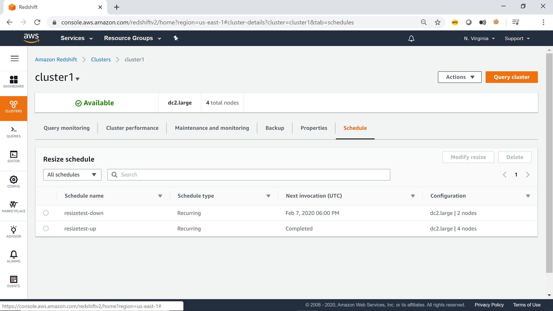Screen dimensions: 553x311
Task: Go to Queries in sidebar
Action: click(x=14, y=132)
